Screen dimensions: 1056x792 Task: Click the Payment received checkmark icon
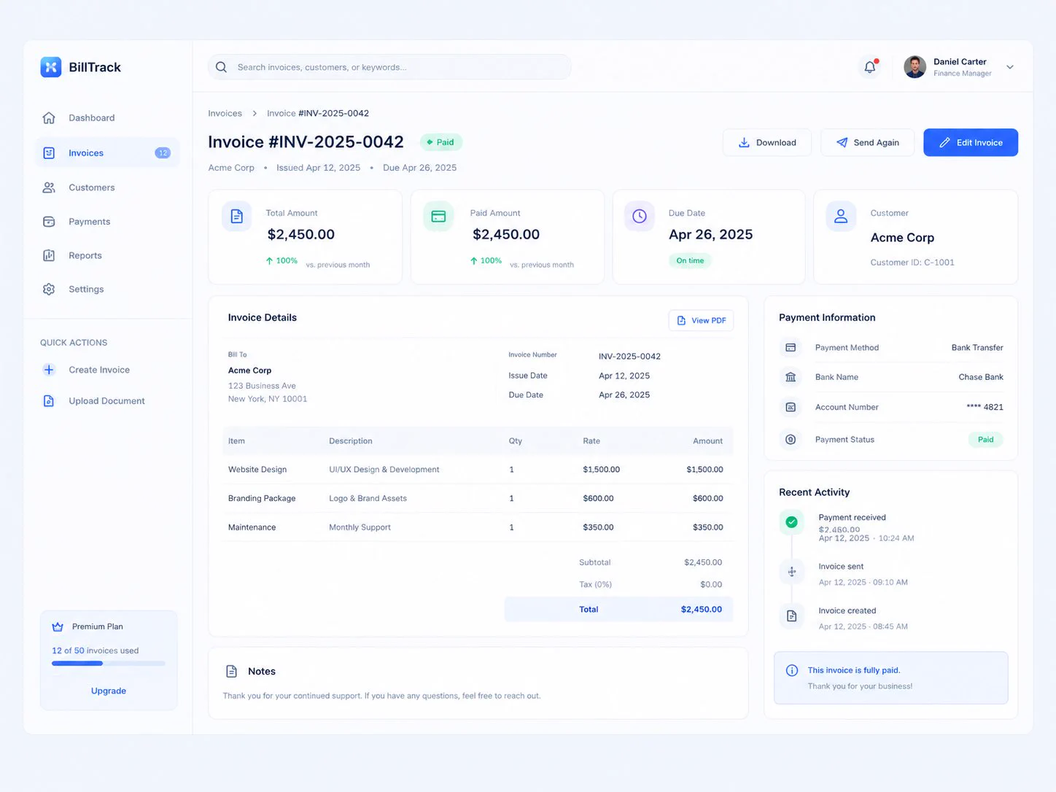pyautogui.click(x=791, y=522)
